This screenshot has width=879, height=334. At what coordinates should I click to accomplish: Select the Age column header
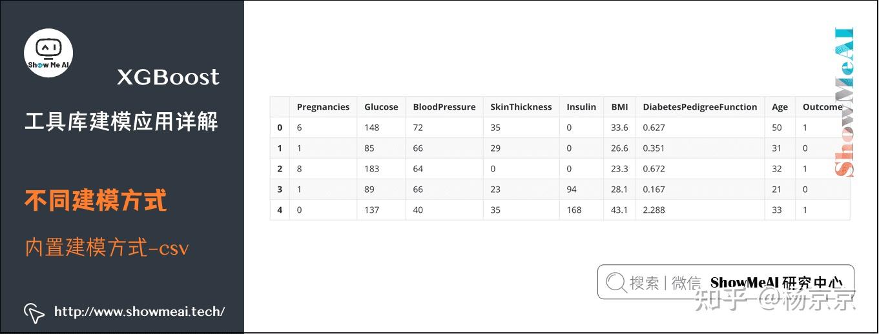click(780, 107)
